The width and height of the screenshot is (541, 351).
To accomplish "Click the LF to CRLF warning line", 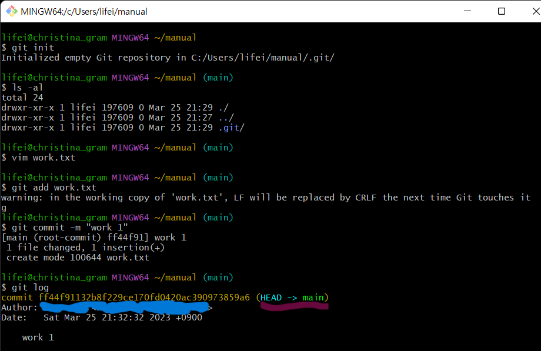I will click(x=266, y=198).
